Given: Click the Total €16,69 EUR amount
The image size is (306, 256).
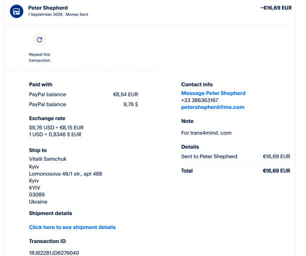Looking at the screenshot, I should pos(276,170).
